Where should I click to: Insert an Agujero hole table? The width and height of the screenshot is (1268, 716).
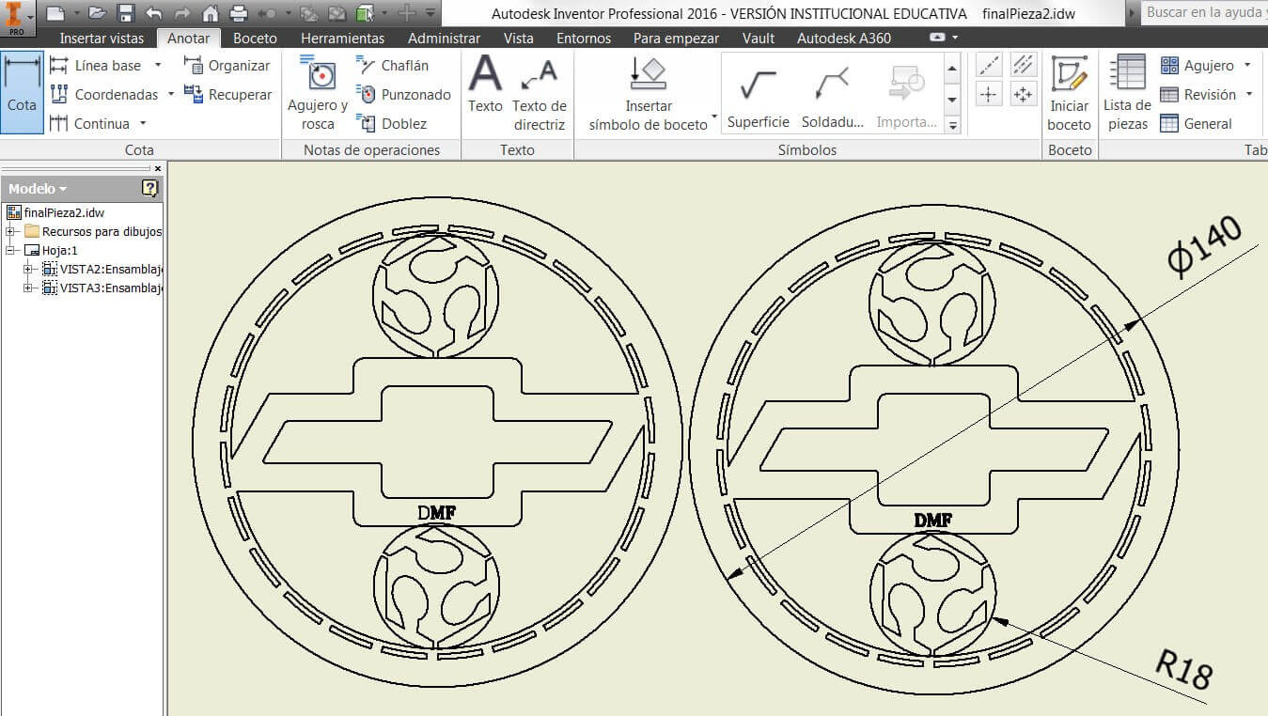coord(1198,66)
